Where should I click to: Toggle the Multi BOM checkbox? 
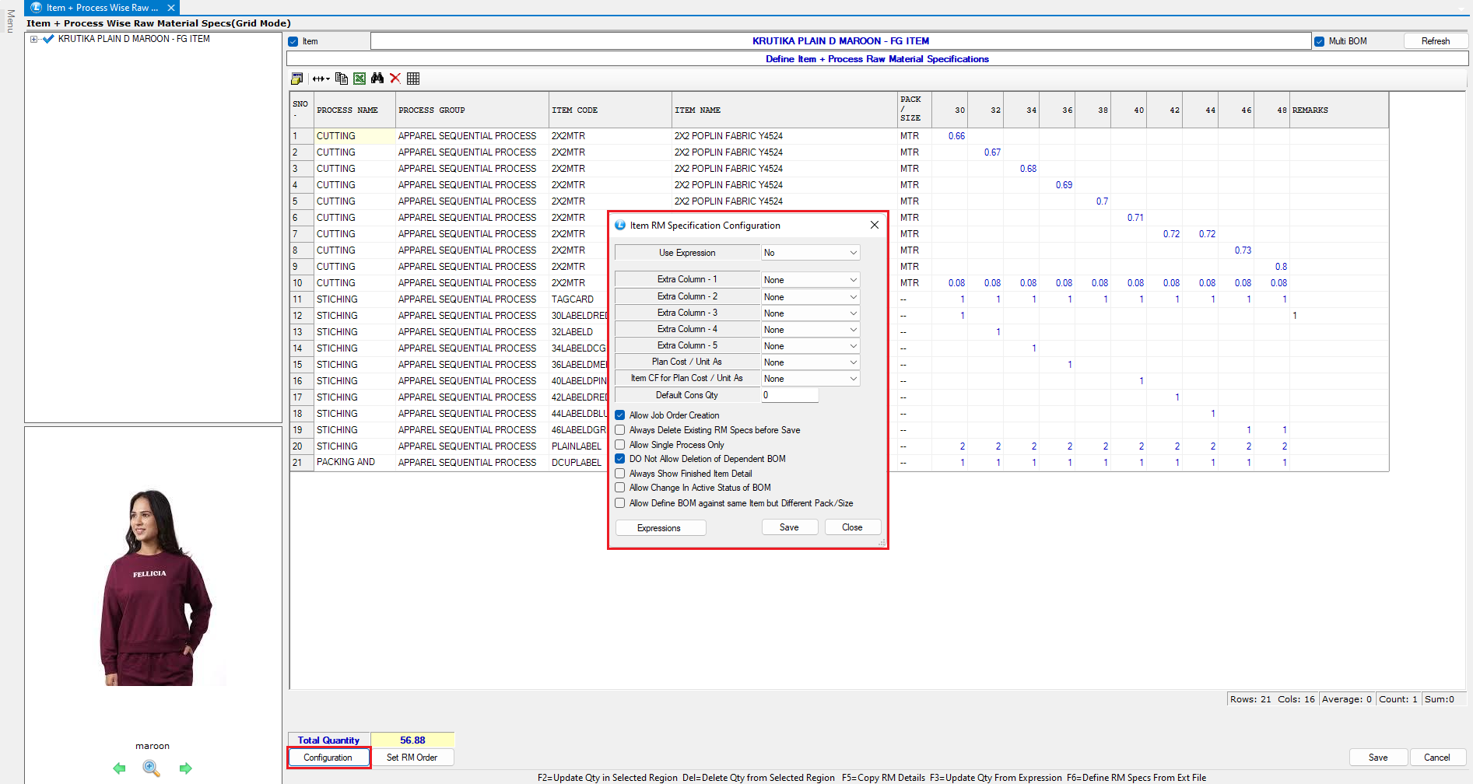[x=1319, y=41]
